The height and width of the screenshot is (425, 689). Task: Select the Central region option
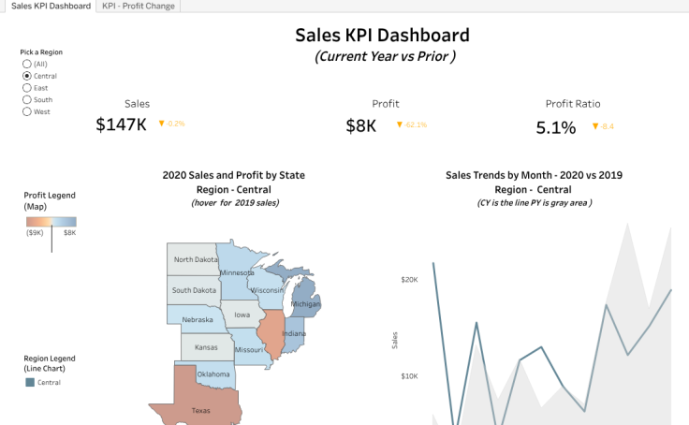tap(26, 76)
